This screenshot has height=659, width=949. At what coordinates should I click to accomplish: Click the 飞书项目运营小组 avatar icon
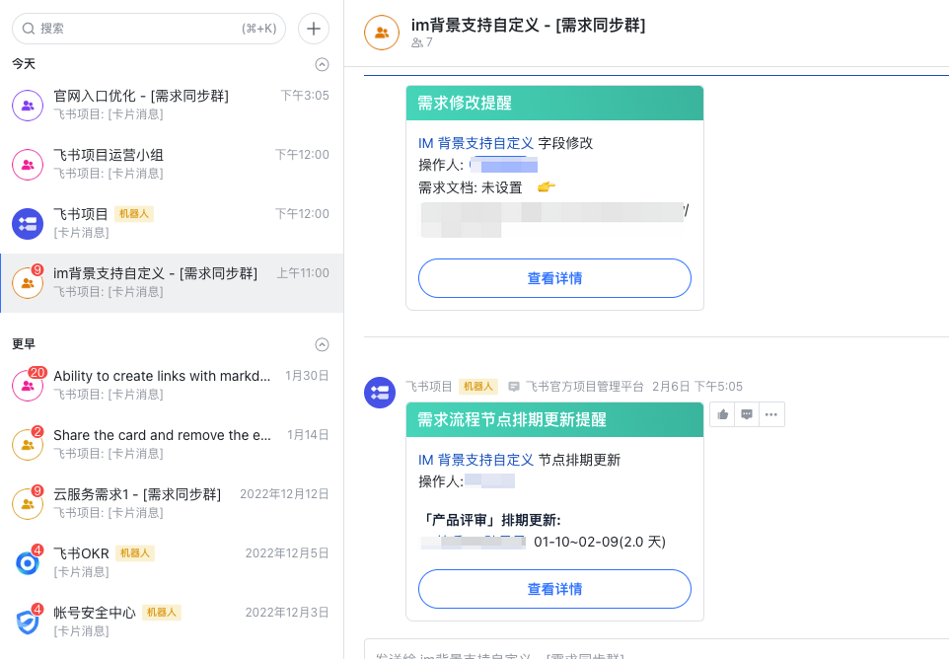(x=28, y=165)
